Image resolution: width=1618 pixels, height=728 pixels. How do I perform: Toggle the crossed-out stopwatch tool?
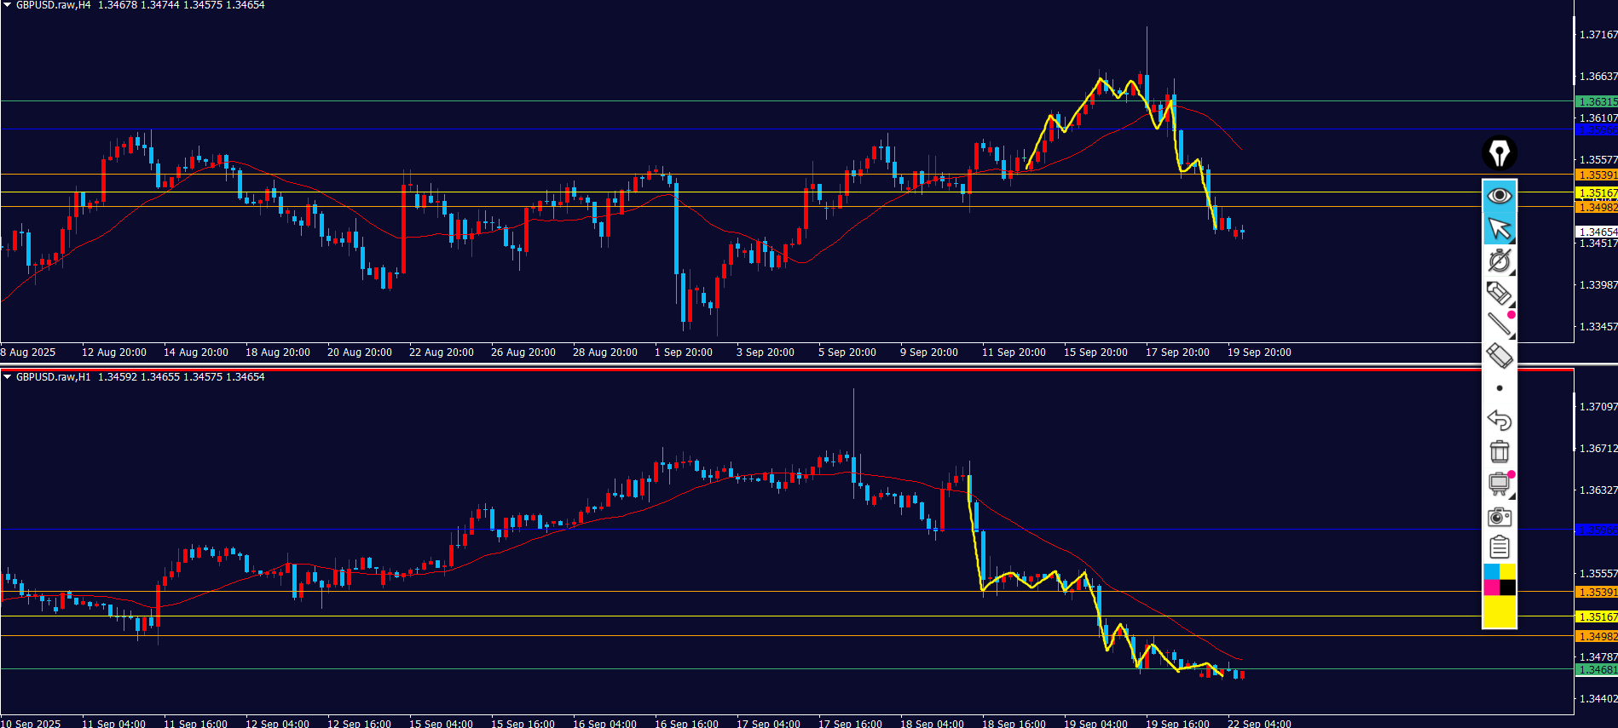point(1499,261)
